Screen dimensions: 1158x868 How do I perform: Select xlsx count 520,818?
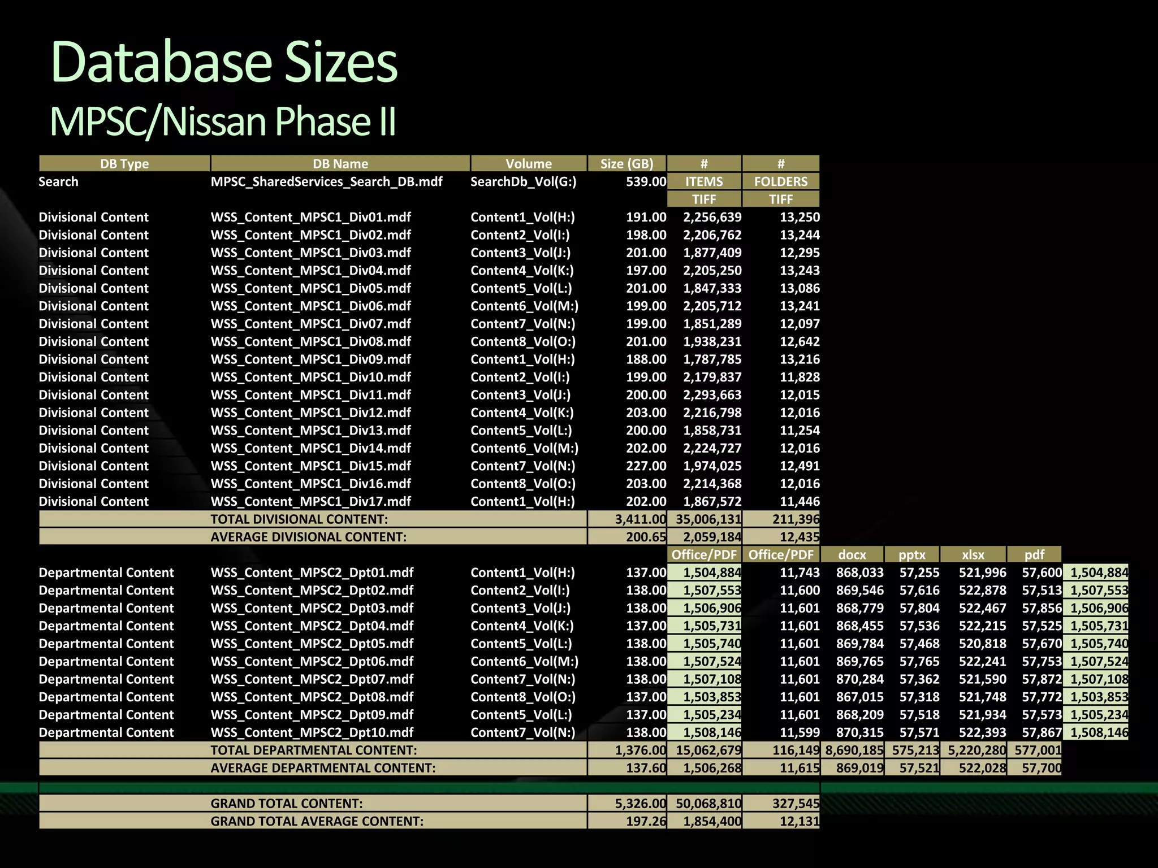click(x=983, y=644)
